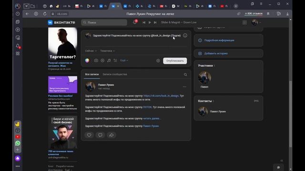
Task: Open browser history clock in sidebar
Action: (18, 14)
